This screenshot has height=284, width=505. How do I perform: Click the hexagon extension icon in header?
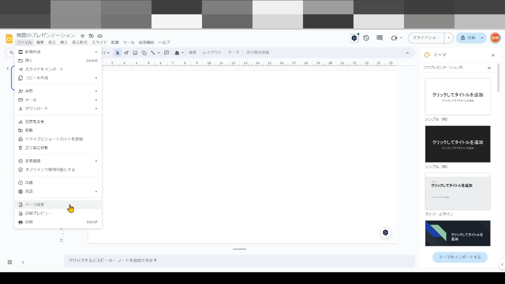(354, 38)
